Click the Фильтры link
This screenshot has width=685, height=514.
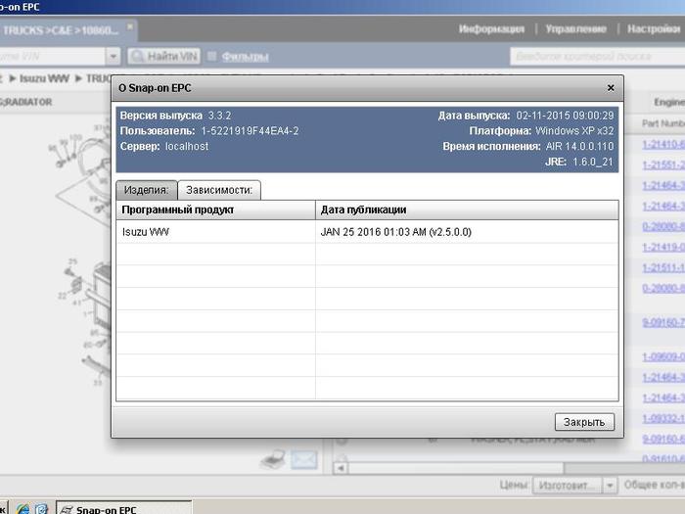[x=245, y=57]
